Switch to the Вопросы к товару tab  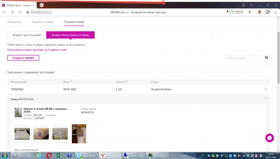(x=43, y=22)
